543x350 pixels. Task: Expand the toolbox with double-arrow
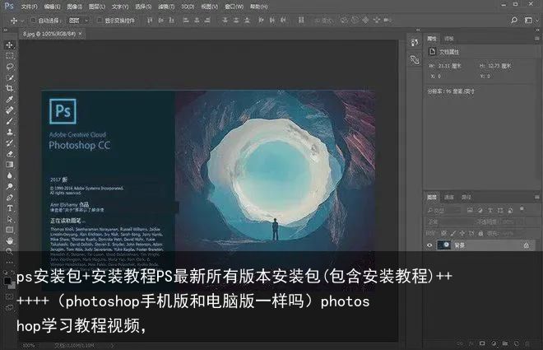6,30
